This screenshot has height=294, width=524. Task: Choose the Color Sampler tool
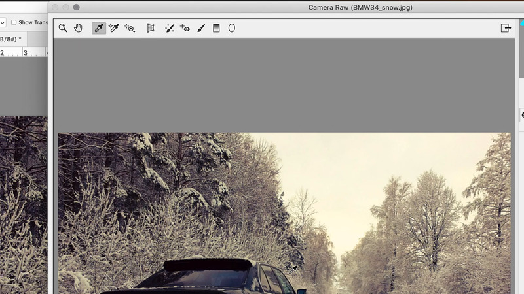click(x=114, y=28)
